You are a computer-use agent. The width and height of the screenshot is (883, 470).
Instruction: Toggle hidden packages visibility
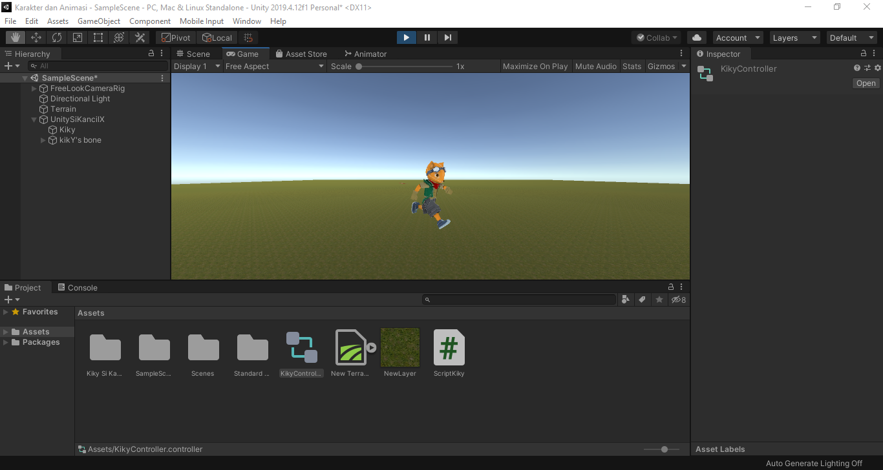tap(679, 300)
